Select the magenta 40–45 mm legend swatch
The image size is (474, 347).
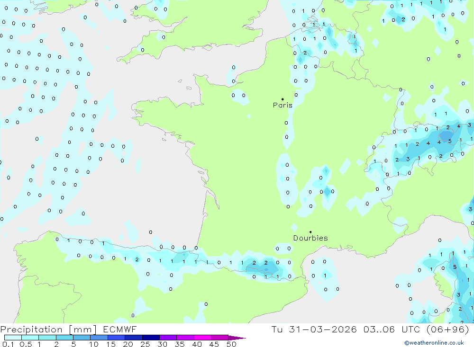tap(202, 338)
